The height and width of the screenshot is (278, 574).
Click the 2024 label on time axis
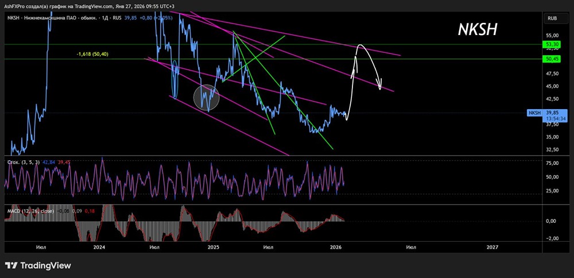[99, 247]
